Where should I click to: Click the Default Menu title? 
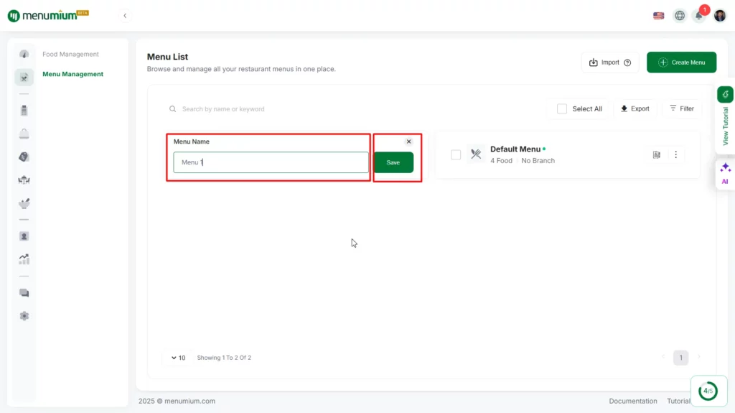click(515, 149)
